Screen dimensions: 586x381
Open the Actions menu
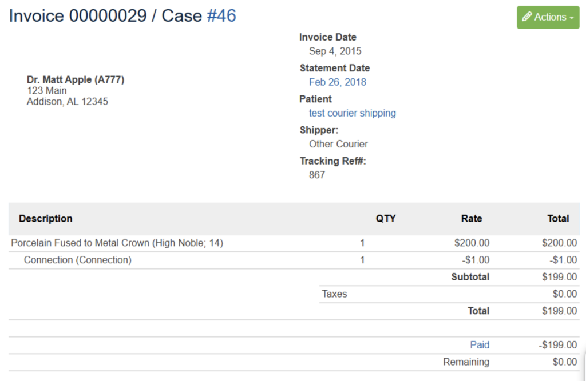coord(548,17)
